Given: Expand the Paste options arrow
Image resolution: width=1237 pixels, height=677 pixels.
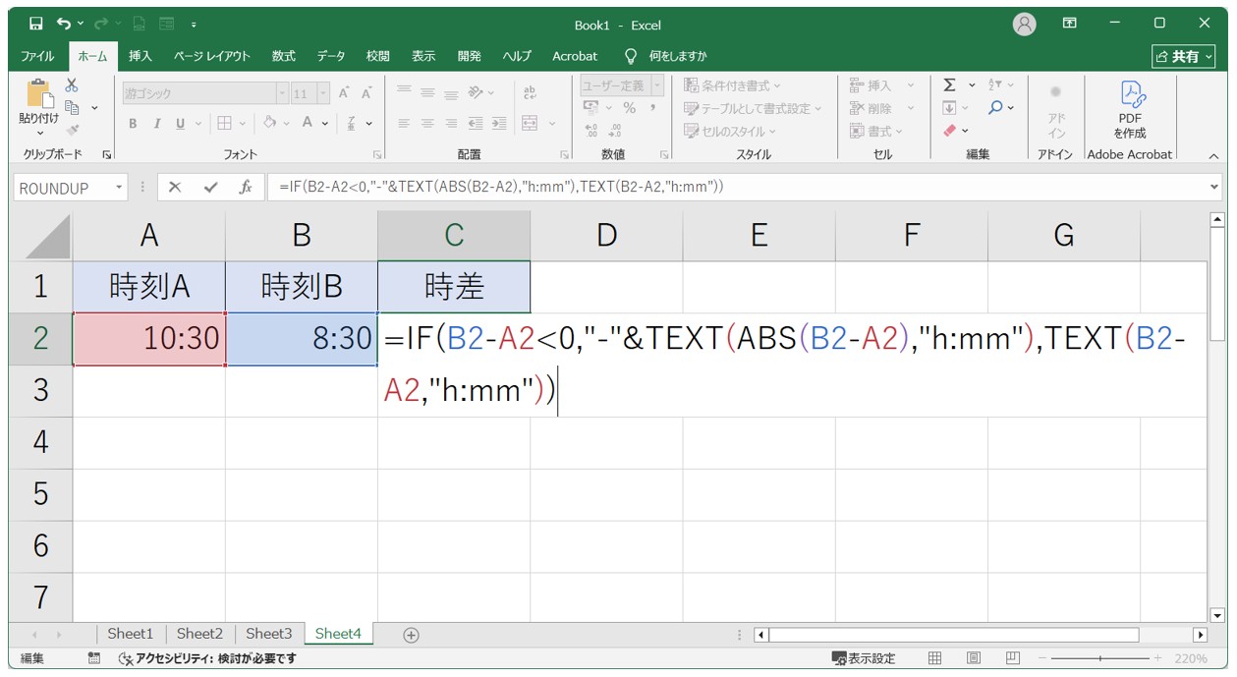Looking at the screenshot, I should [39, 134].
